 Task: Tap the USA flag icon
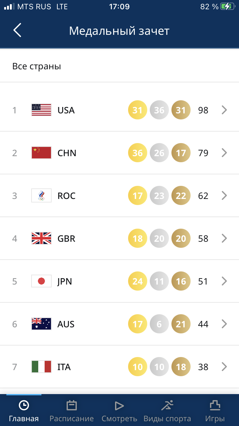[x=41, y=110]
